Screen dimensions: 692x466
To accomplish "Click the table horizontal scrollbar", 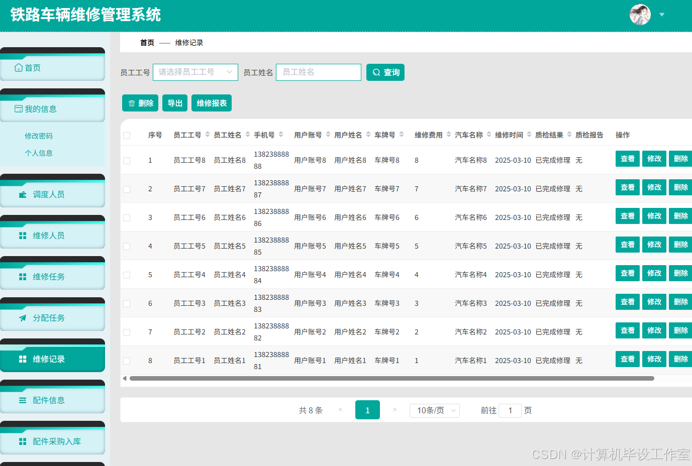I will (x=392, y=379).
